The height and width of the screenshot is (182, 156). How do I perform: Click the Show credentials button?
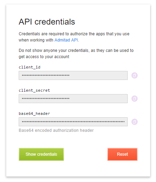pos(41,154)
